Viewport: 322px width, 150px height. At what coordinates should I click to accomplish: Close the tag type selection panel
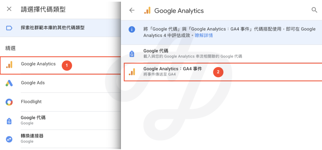(9, 9)
